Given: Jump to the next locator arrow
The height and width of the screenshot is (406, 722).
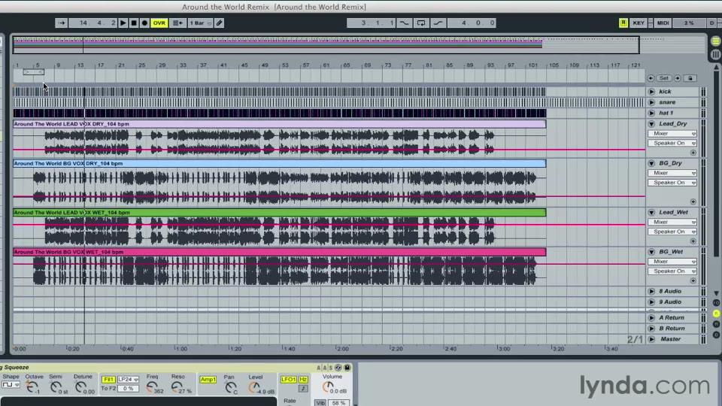Looking at the screenshot, I should click(x=678, y=78).
